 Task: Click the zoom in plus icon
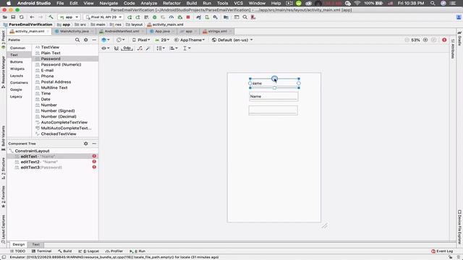point(425,40)
